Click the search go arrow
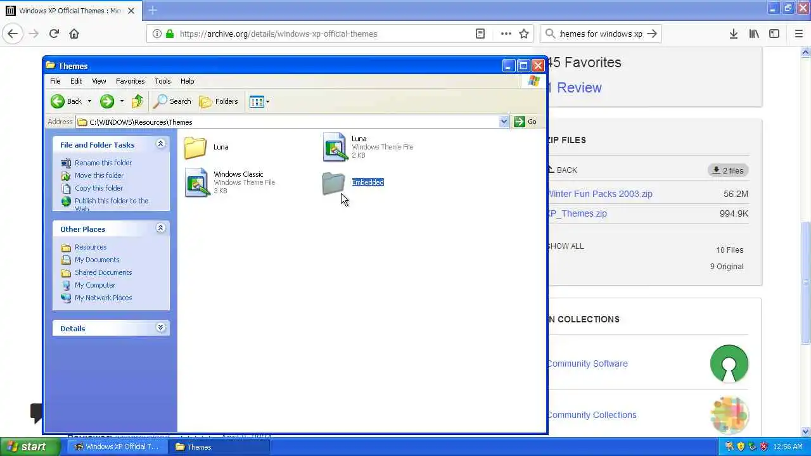This screenshot has width=811, height=456. [x=652, y=34]
